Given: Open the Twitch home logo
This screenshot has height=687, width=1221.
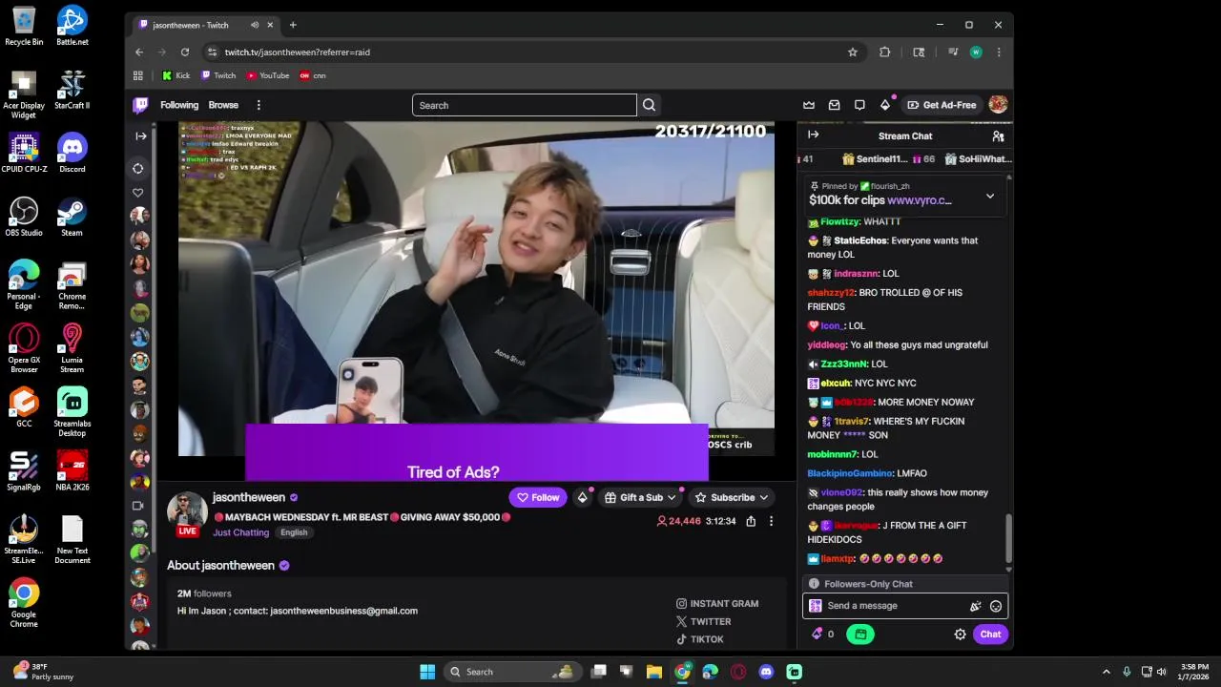Looking at the screenshot, I should click(x=140, y=105).
